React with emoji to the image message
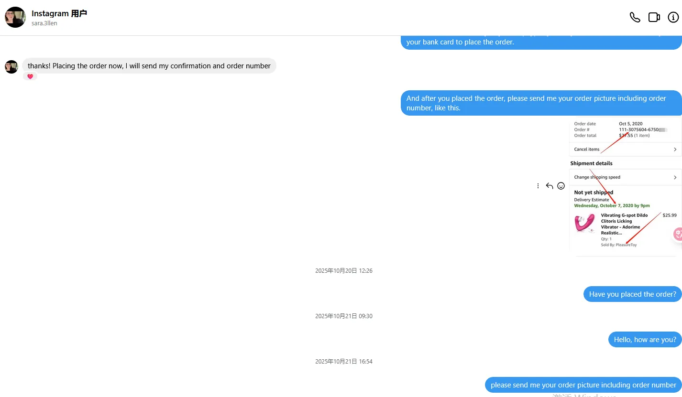 click(x=561, y=186)
